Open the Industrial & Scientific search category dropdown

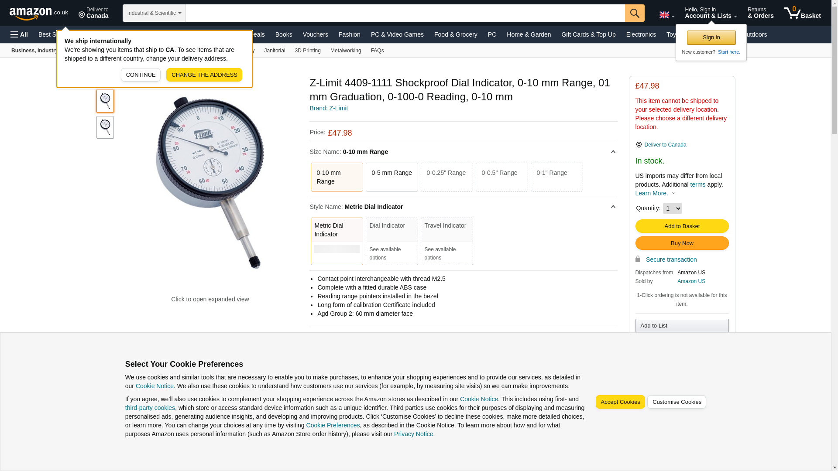tap(154, 13)
